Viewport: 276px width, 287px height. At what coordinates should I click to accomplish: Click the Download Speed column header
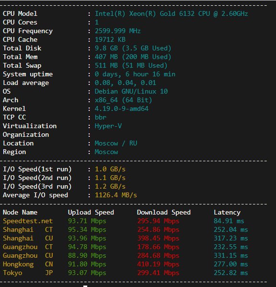164,212
